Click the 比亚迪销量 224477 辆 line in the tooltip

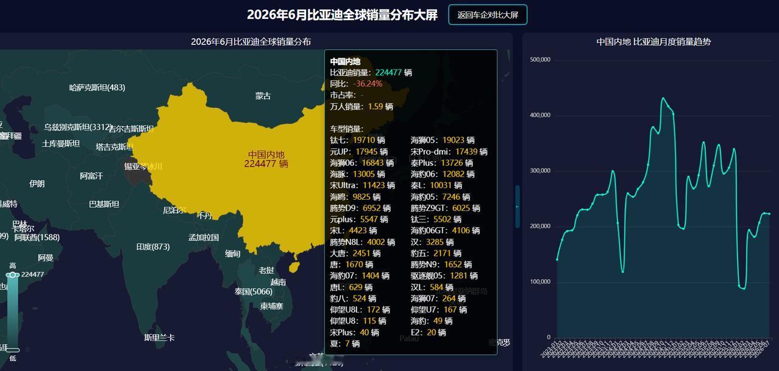tap(371, 72)
